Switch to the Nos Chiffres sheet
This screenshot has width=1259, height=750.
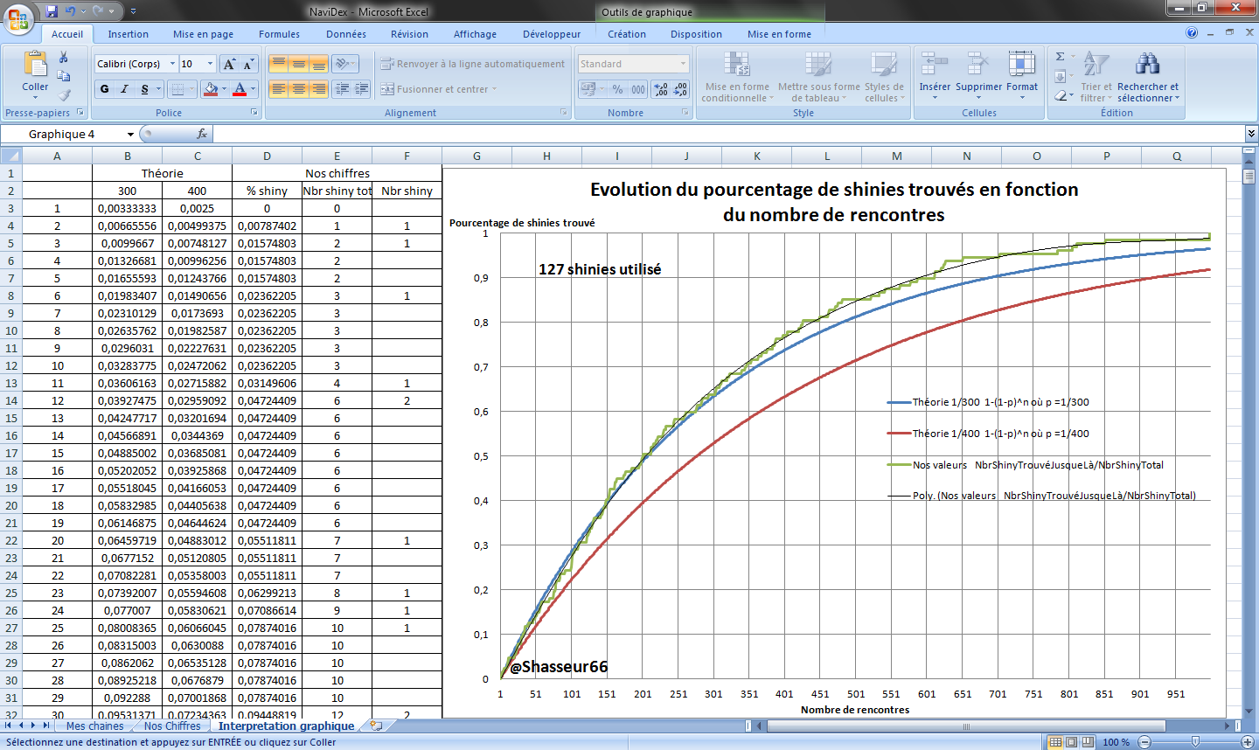coord(172,726)
